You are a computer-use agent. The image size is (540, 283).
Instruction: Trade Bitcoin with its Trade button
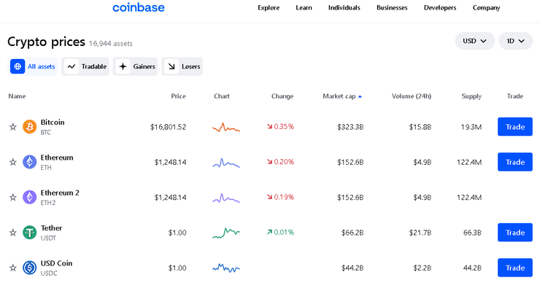click(515, 127)
